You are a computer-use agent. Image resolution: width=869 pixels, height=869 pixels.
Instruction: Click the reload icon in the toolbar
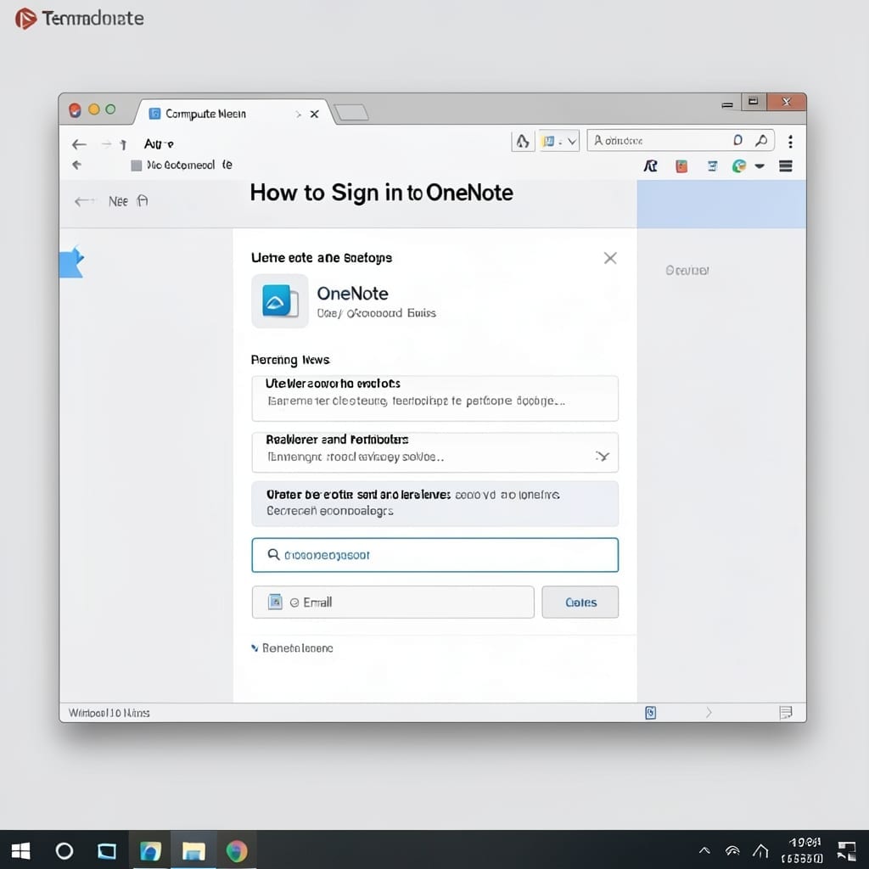(123, 144)
